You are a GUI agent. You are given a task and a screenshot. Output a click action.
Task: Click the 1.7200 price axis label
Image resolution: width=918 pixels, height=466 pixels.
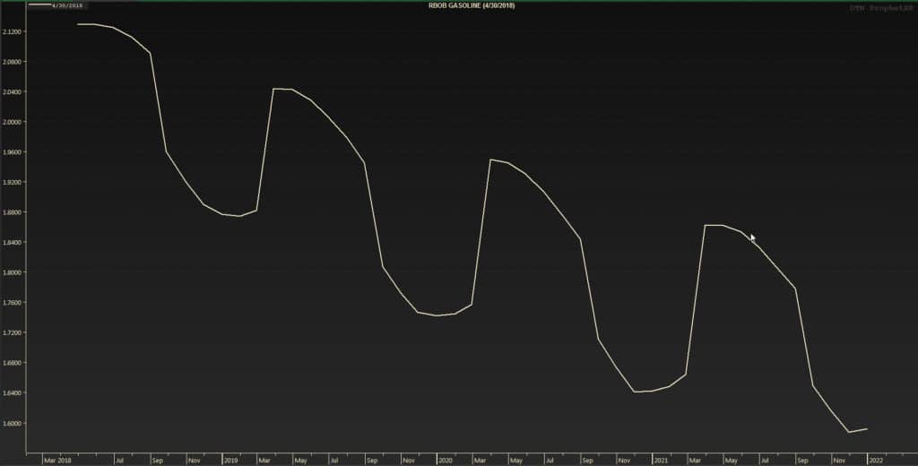11,333
